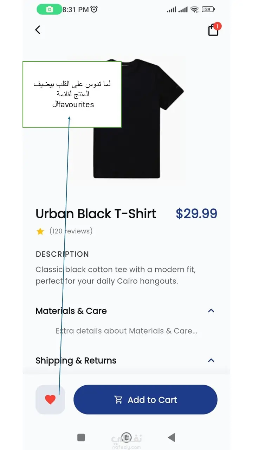Tap the green camera recording indicator

(x=49, y=9)
